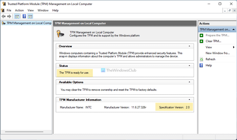This screenshot has width=237, height=140.
Task: Click the Forward arrow in toolbar
Action: coord(9,17)
